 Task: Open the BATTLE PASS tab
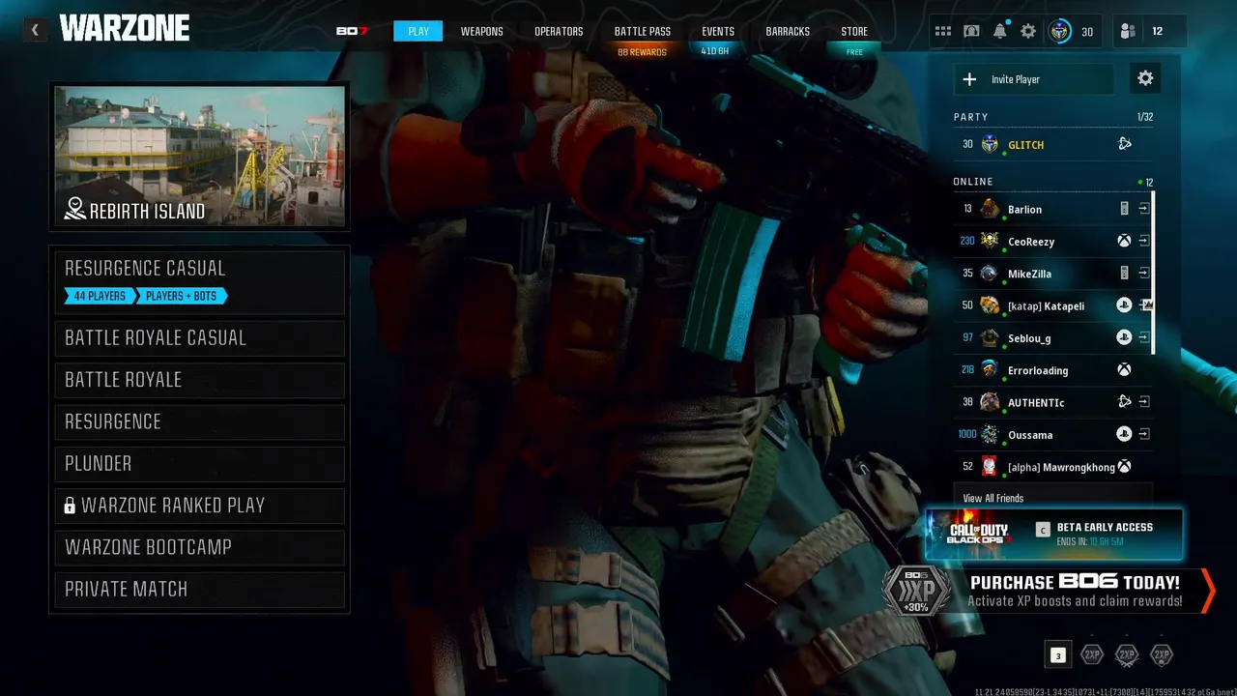(x=643, y=31)
